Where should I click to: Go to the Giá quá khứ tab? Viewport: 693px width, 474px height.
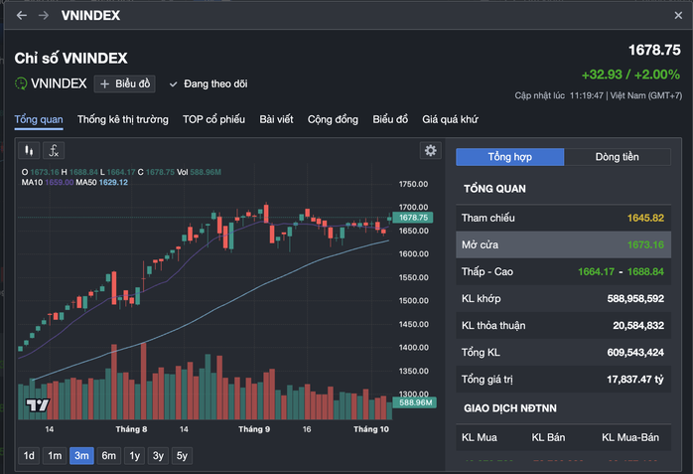[450, 119]
